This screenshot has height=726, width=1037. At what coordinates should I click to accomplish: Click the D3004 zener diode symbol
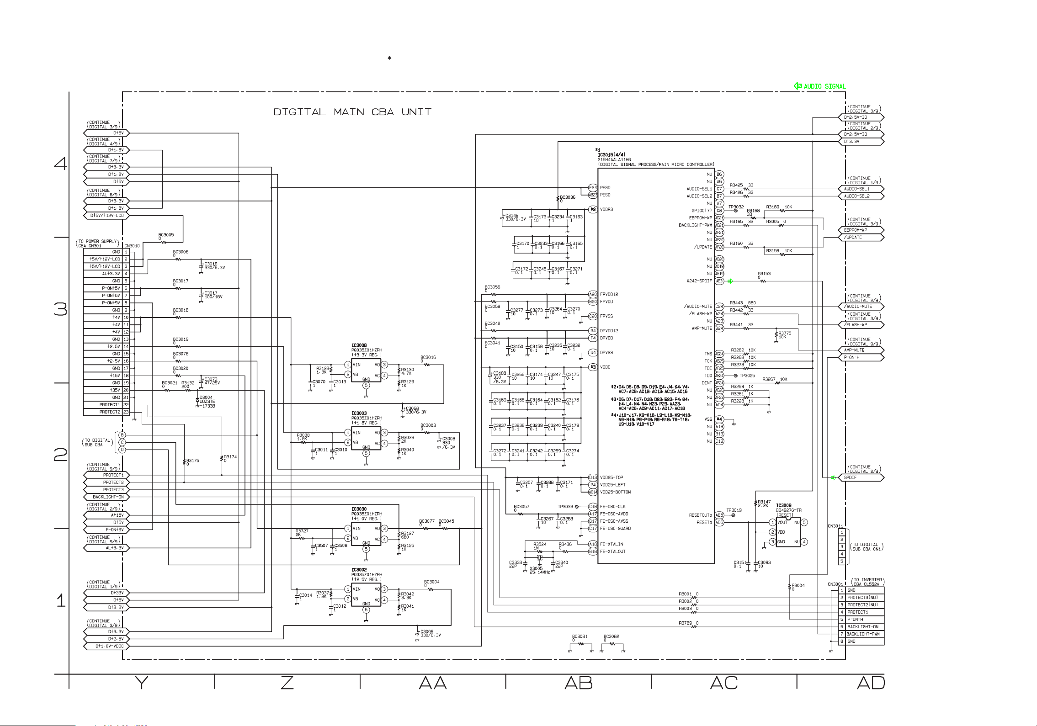pyautogui.click(x=197, y=399)
